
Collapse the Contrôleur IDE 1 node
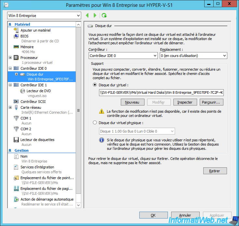point(10,85)
